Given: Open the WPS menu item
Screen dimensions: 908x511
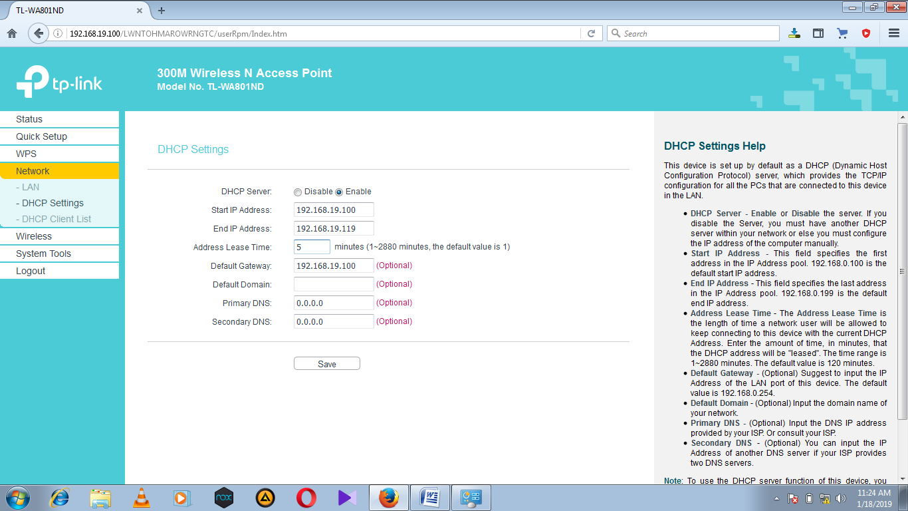Looking at the screenshot, I should click(60, 154).
